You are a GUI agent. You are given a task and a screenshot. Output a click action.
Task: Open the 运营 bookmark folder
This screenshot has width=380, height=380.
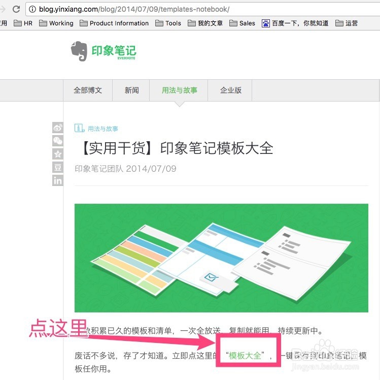pos(347,23)
